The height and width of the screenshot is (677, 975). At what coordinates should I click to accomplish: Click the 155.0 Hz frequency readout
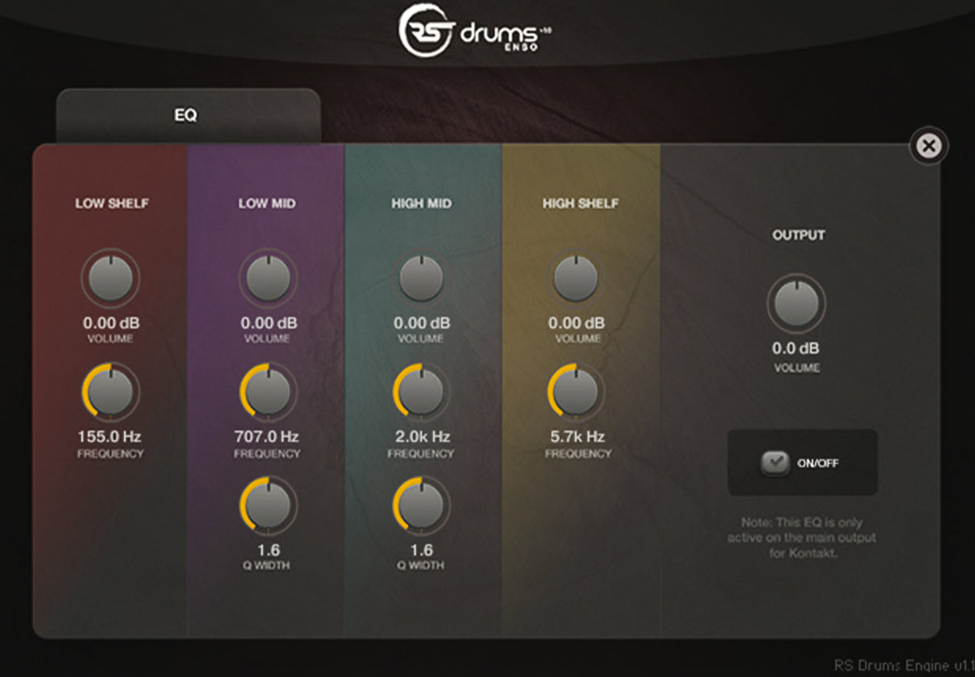point(110,436)
